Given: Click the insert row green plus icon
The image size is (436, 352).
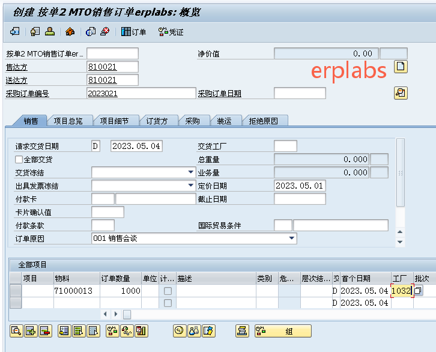Looking at the screenshot, I should pos(31,331).
